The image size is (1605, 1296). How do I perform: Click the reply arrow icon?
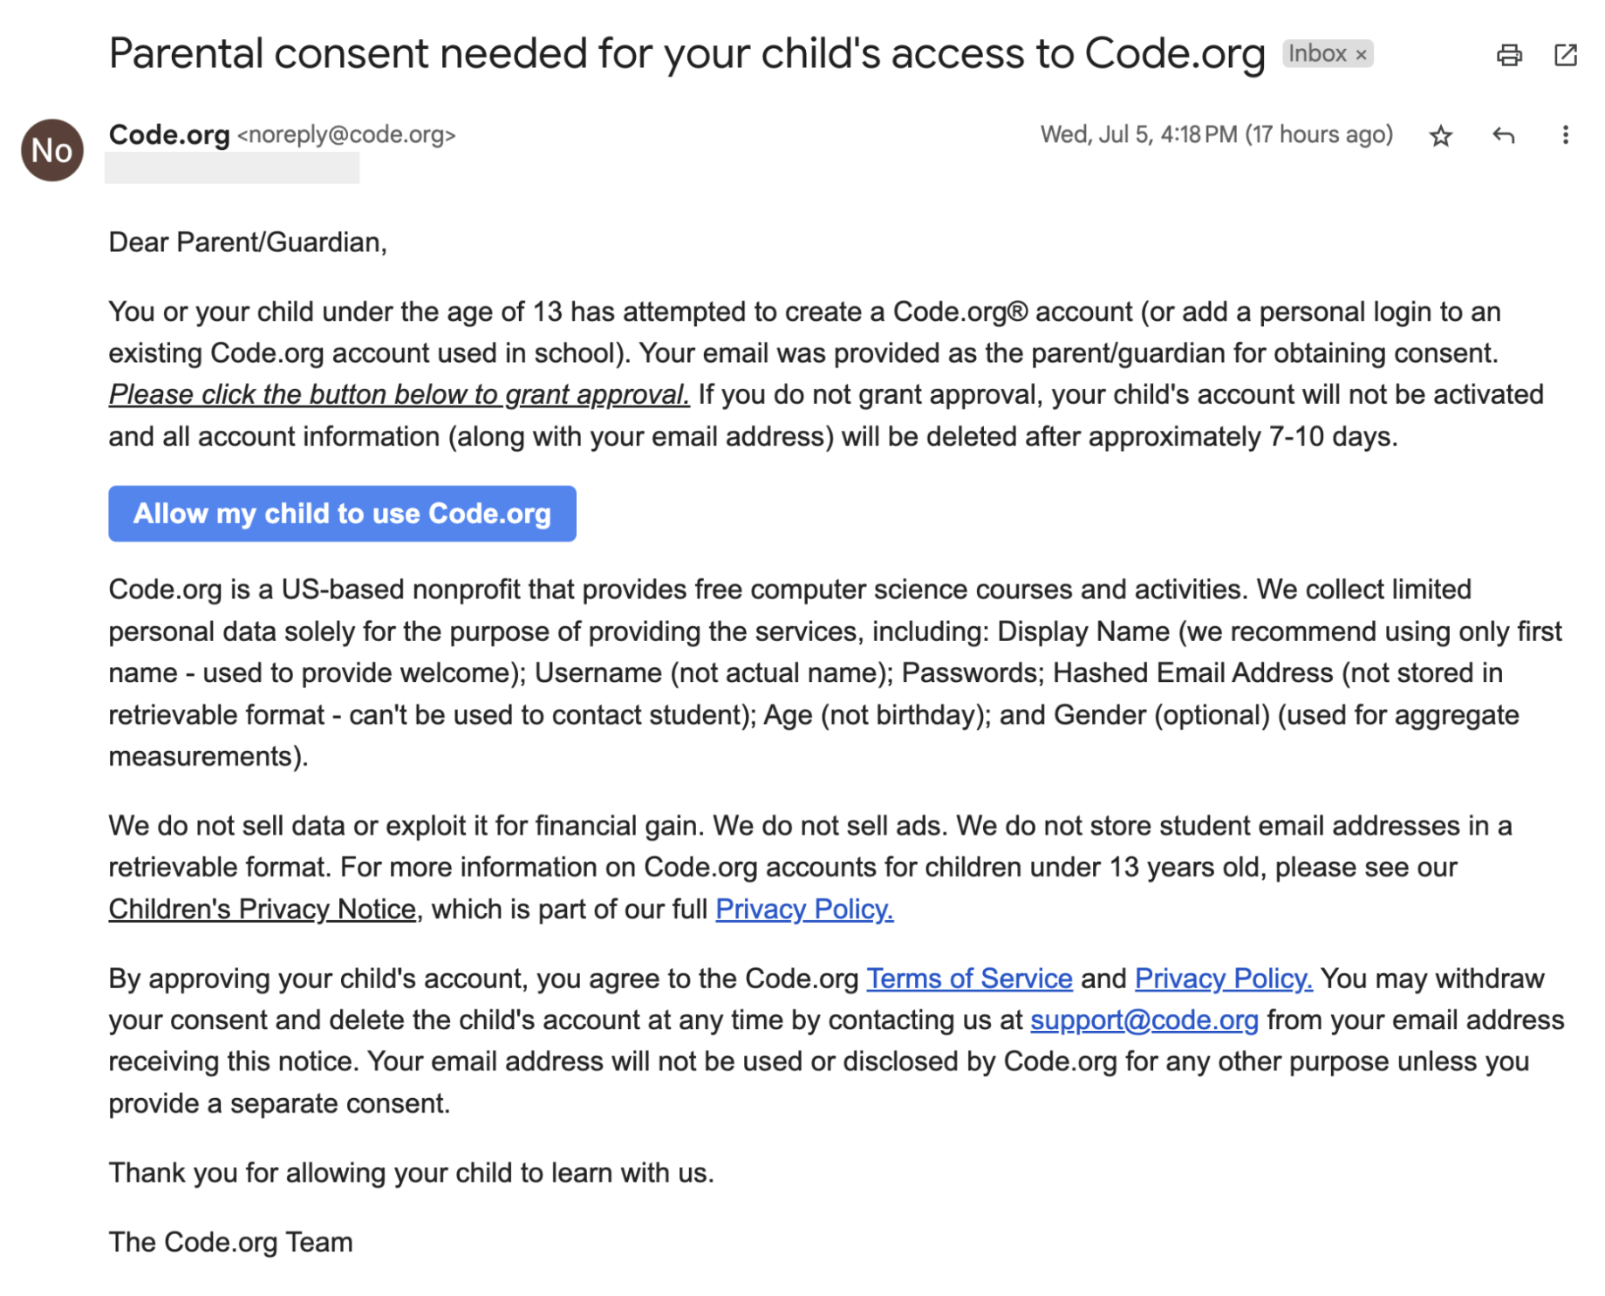1503,135
